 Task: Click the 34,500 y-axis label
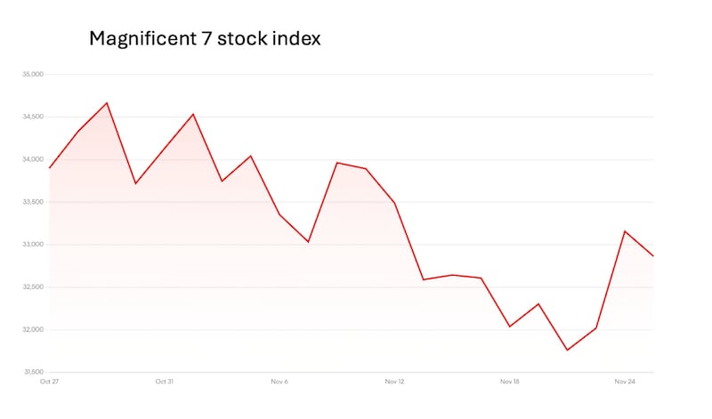pyautogui.click(x=33, y=117)
